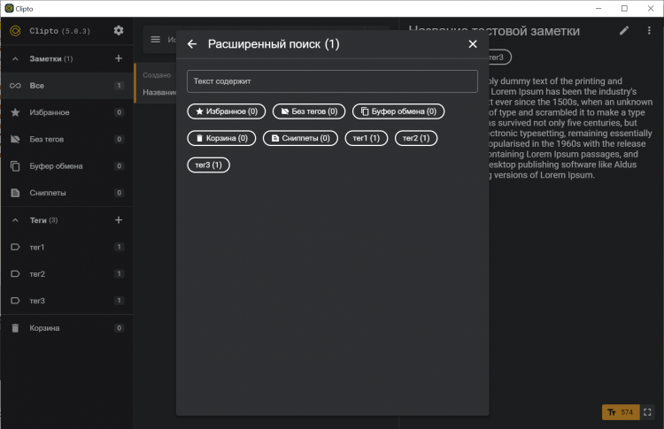The image size is (664, 429).
Task: Open Корзина in the sidebar
Action: pyautogui.click(x=44, y=328)
